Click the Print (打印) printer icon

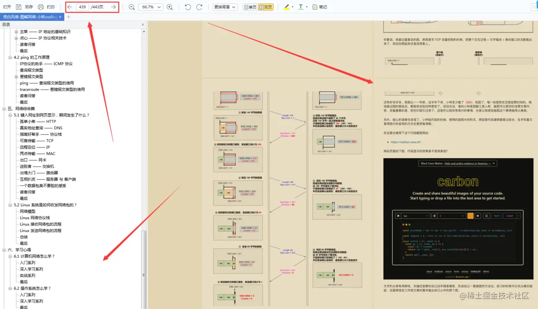[40, 7]
